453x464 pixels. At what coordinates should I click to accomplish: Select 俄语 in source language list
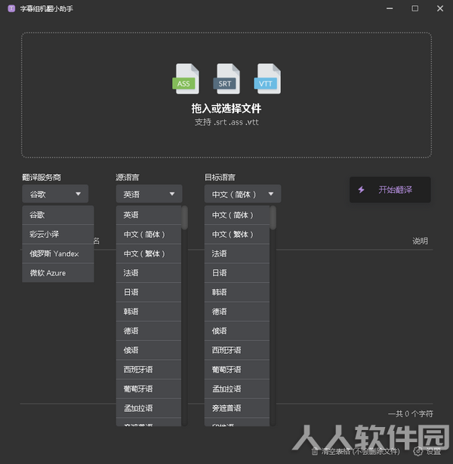pos(149,350)
